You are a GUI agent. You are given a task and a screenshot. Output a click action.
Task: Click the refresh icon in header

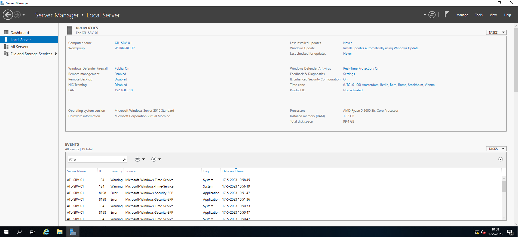(x=432, y=15)
